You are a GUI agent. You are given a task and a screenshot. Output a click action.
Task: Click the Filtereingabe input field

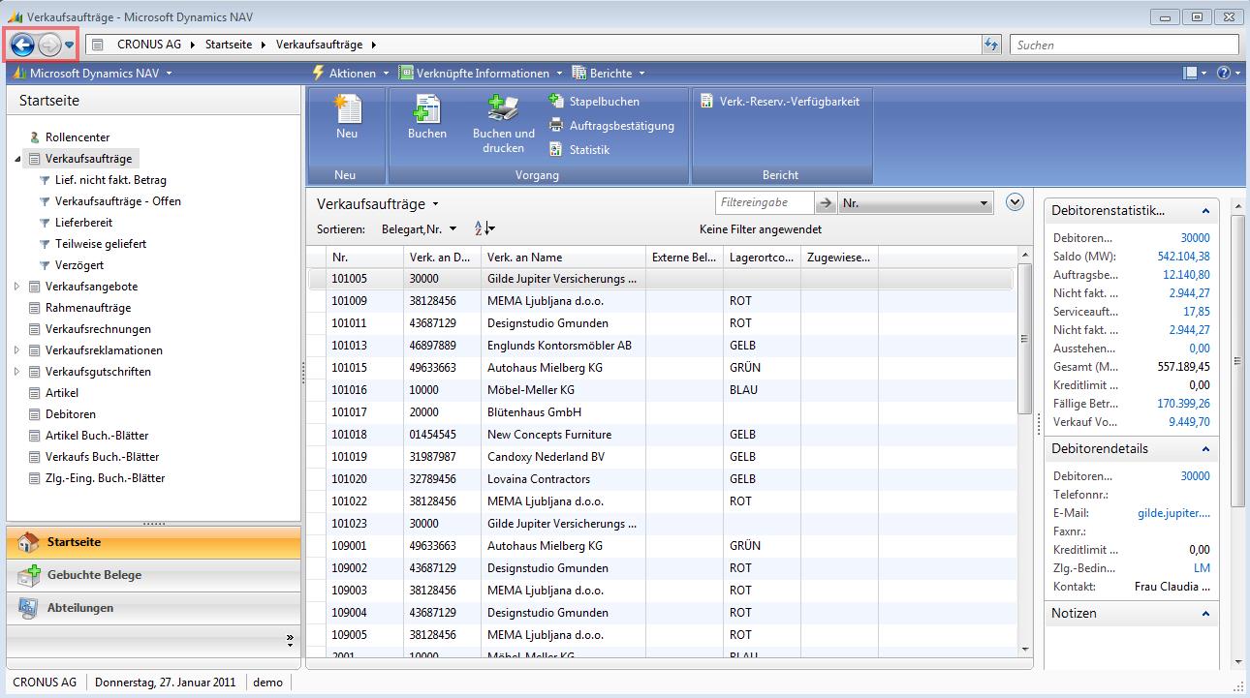tap(764, 202)
